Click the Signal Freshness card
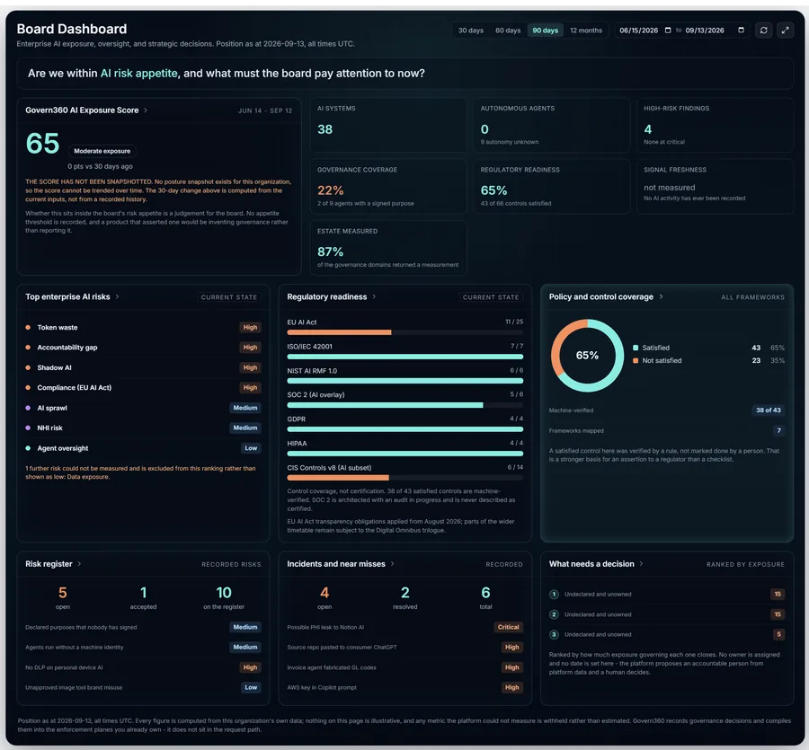This screenshot has width=809, height=750. (x=715, y=187)
